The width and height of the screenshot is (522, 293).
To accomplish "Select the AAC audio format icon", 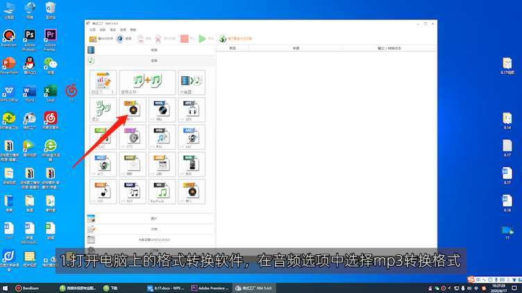I will click(191, 136).
